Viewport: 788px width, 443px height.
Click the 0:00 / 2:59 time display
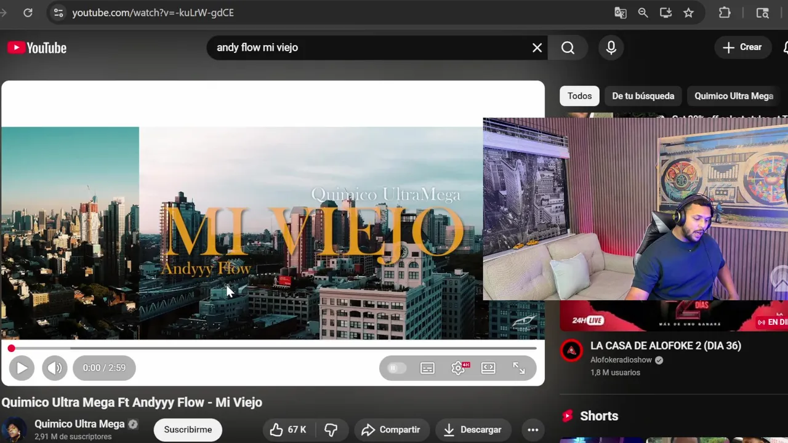click(x=104, y=368)
